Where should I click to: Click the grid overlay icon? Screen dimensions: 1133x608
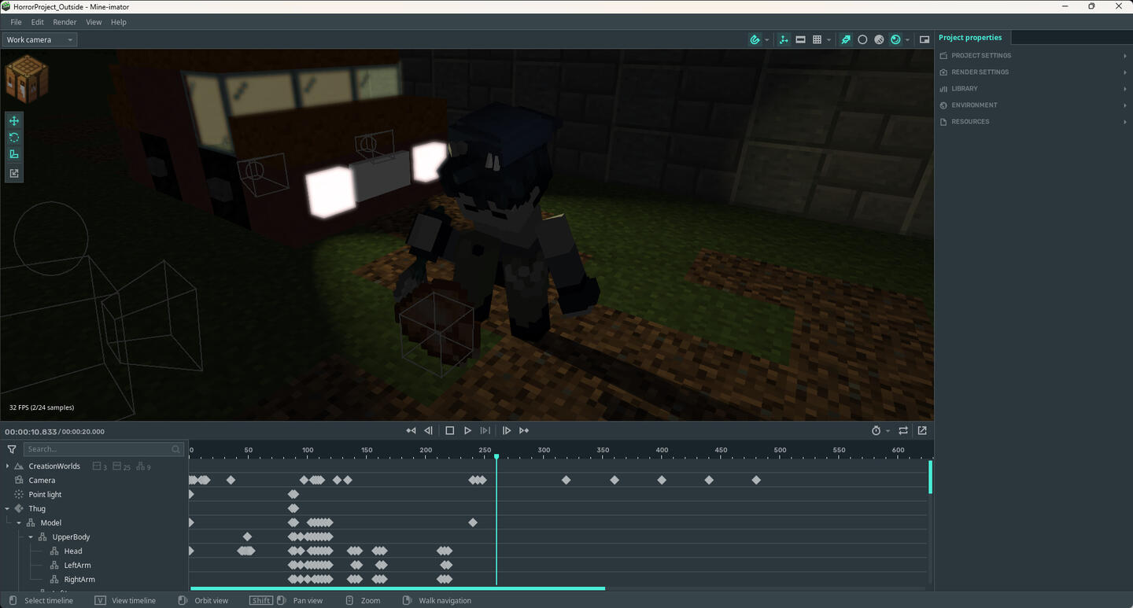(817, 39)
